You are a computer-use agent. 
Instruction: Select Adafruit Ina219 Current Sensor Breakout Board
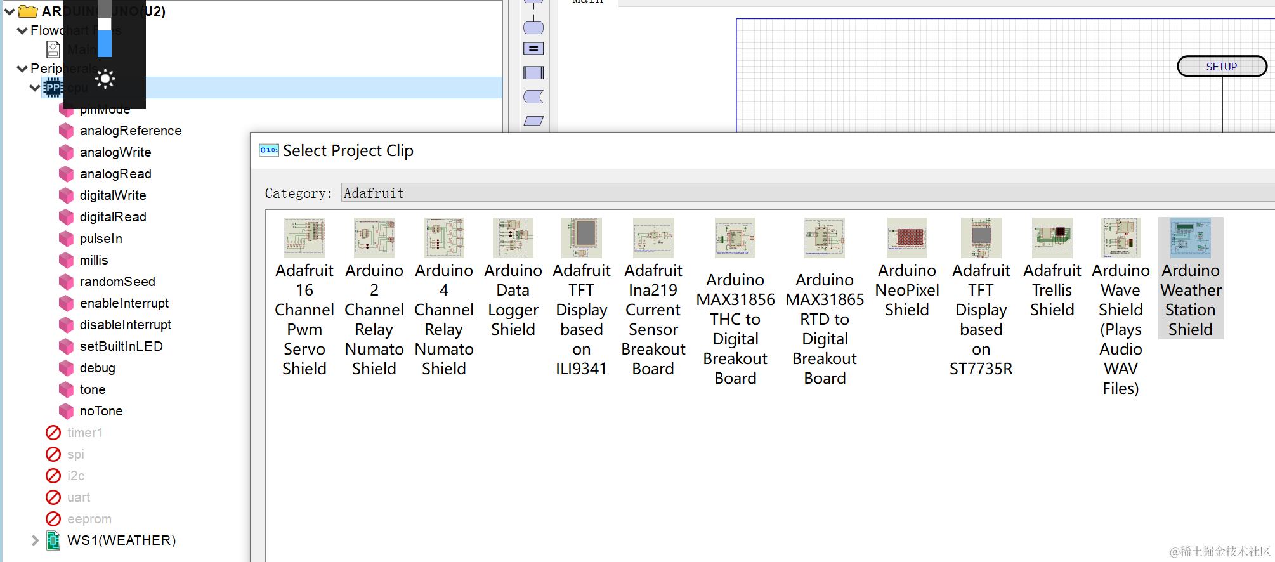tap(653, 297)
